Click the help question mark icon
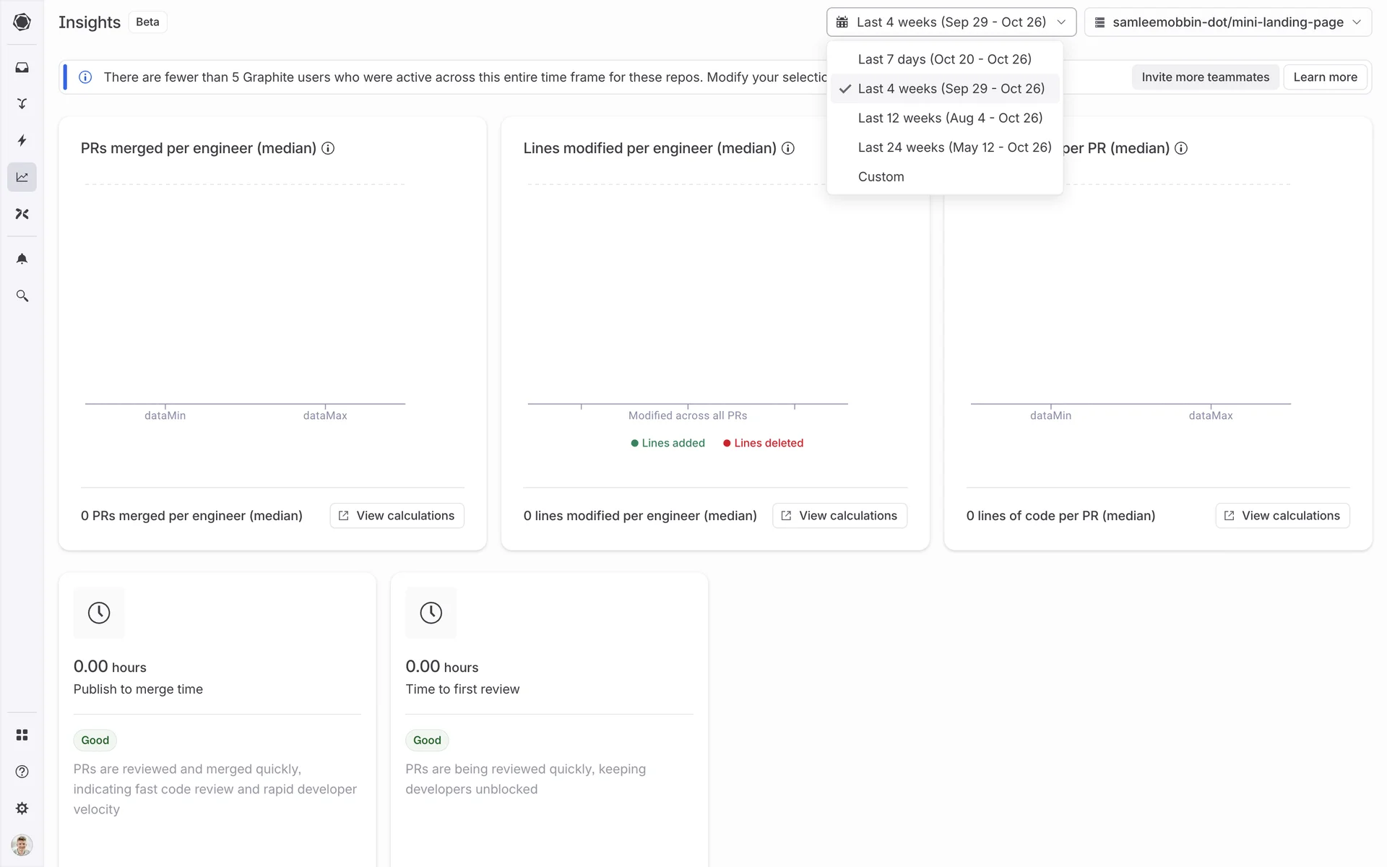Viewport: 1387px width, 867px height. point(22,772)
